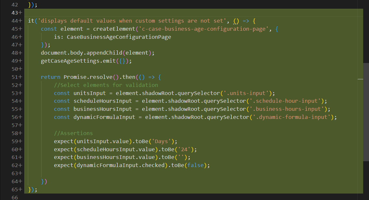The height and width of the screenshot is (200, 369).
Task: Click '.units-input' selector string
Action: [246, 93]
